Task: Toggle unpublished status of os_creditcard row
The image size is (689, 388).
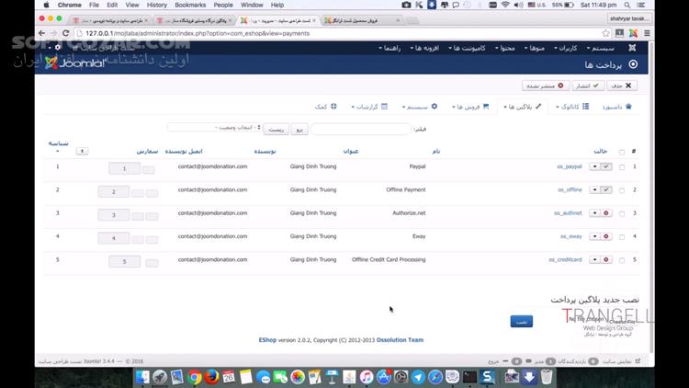Action: pyautogui.click(x=606, y=259)
